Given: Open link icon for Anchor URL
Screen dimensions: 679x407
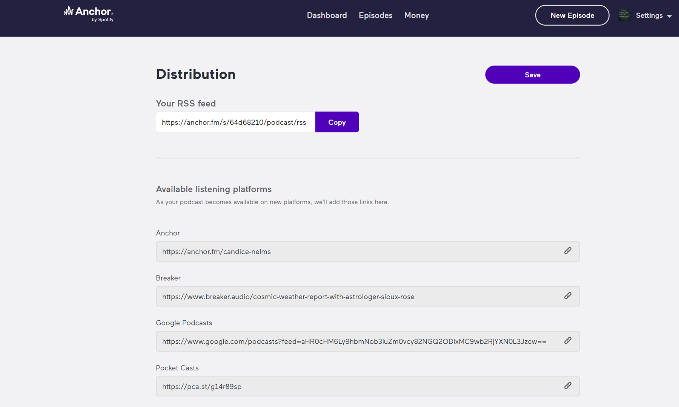Looking at the screenshot, I should click(568, 251).
